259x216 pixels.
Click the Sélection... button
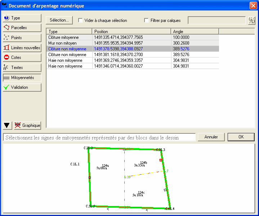tap(59, 20)
